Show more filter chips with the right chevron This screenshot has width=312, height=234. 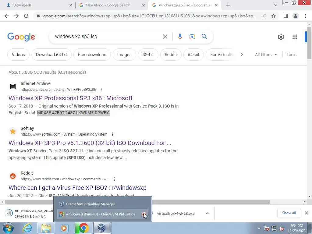[x=242, y=55]
